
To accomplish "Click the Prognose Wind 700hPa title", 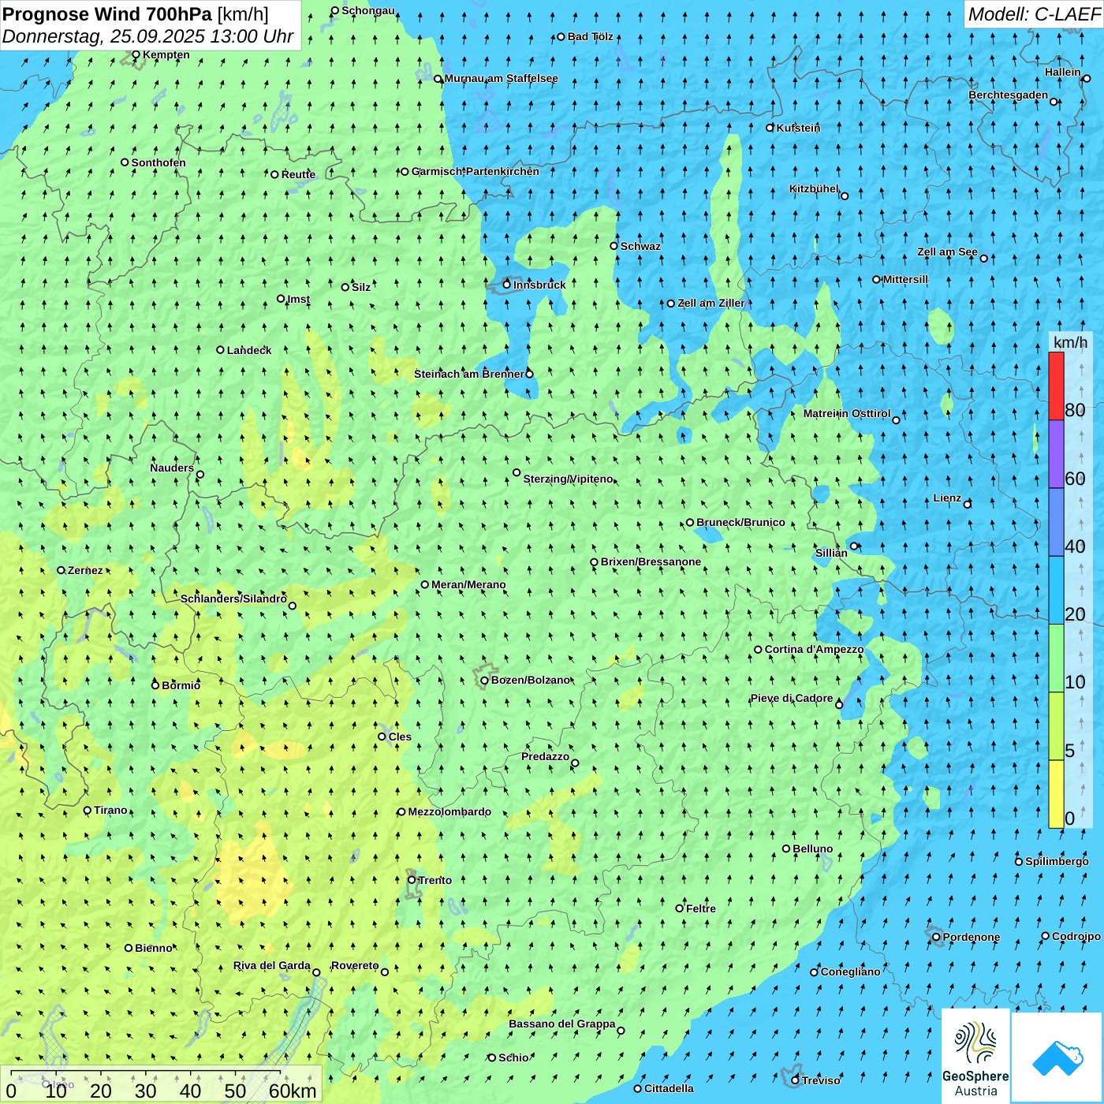I will coord(136,14).
